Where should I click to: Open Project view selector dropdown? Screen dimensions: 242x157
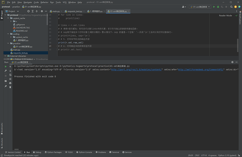point(12,11)
